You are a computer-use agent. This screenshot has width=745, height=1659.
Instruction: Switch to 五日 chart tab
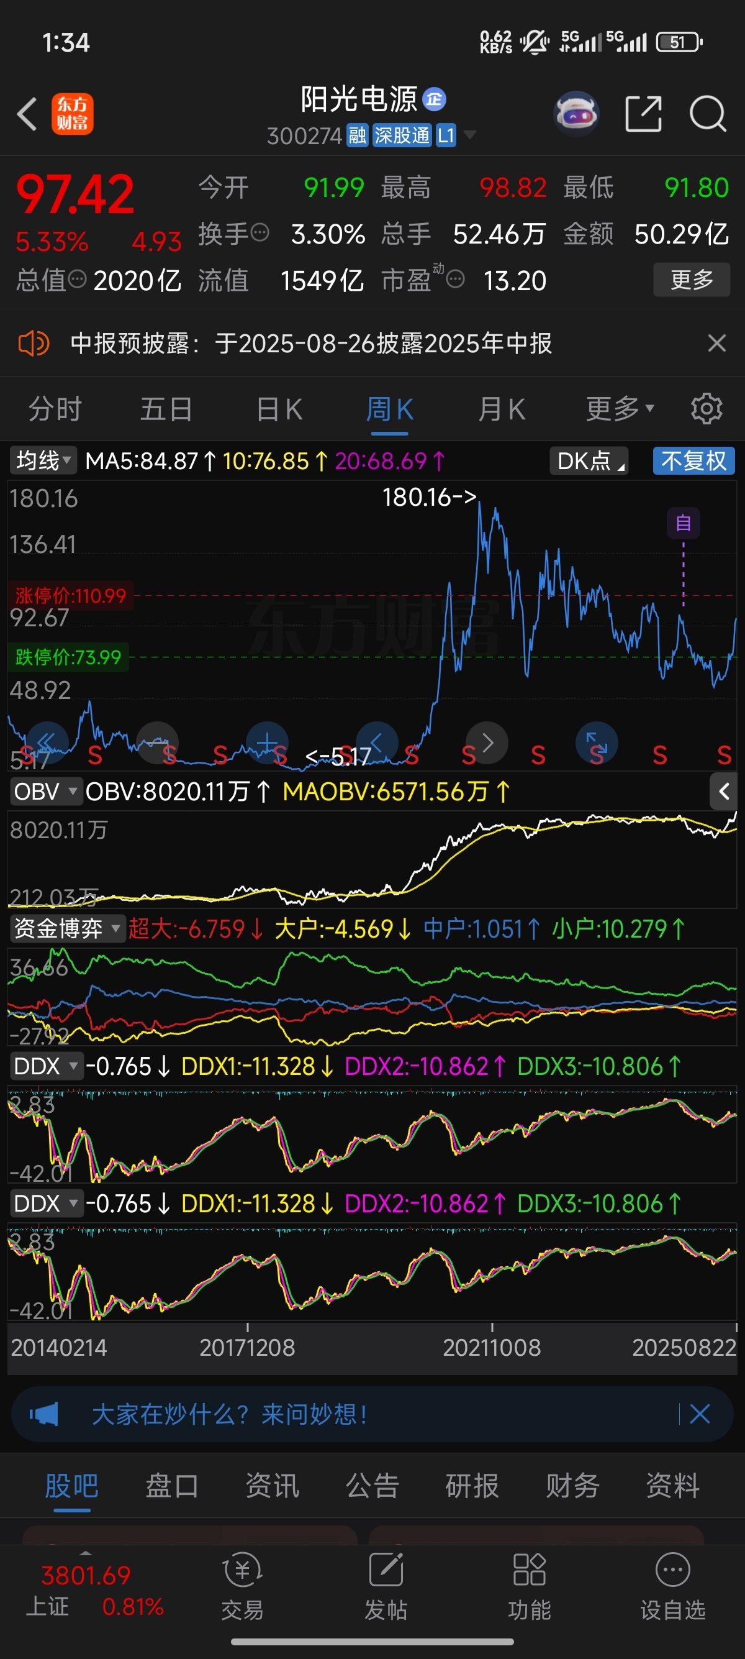coord(166,408)
